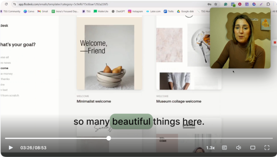Mute the video volume
Screen dimensions: 277x157
click(239, 148)
